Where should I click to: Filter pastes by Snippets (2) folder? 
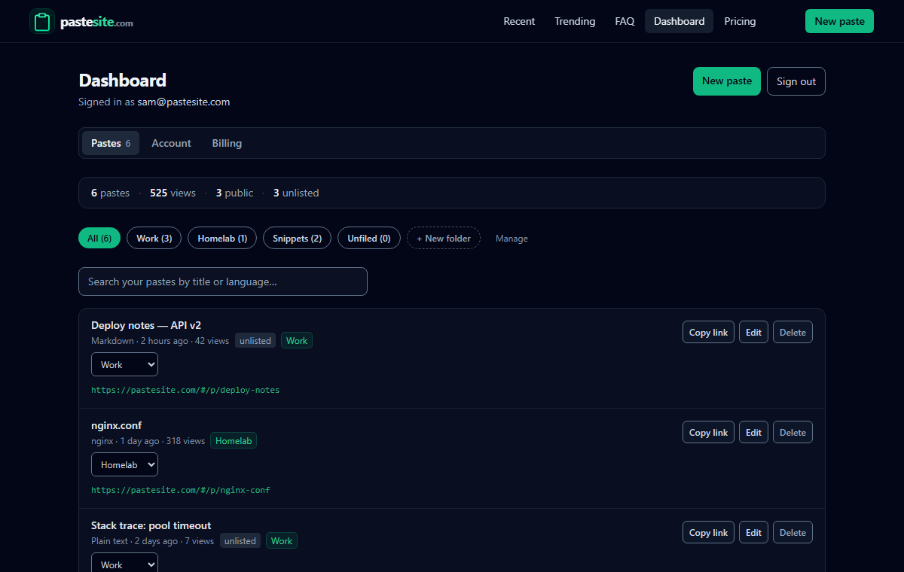(297, 238)
